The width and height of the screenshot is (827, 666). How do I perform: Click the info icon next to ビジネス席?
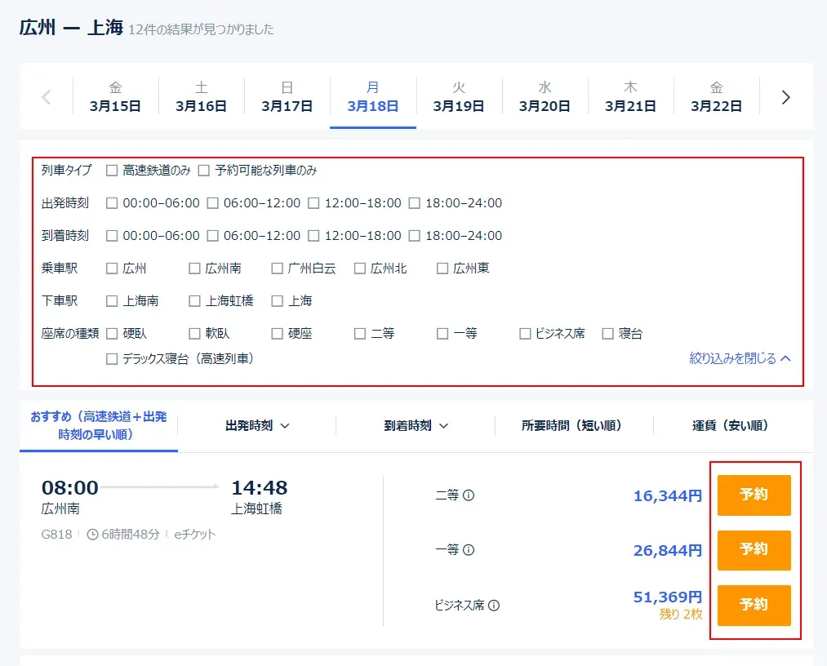click(494, 605)
